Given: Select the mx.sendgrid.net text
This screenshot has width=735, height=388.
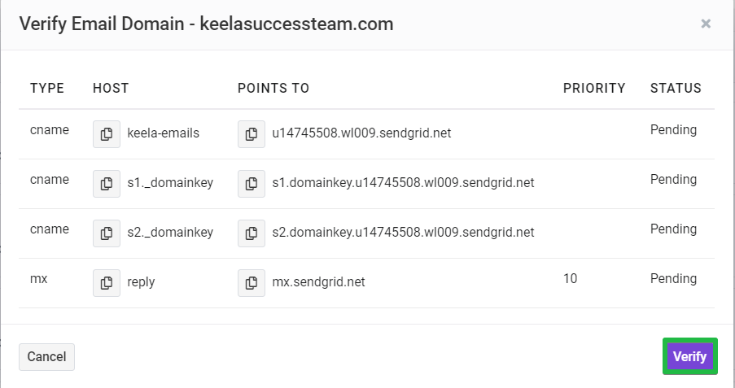Looking at the screenshot, I should 318,282.
